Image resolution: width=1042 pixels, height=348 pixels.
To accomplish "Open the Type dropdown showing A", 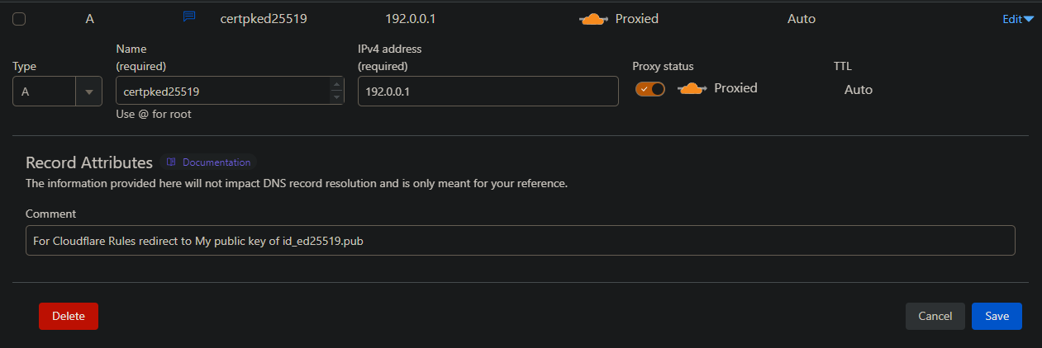I will [x=45, y=92].
